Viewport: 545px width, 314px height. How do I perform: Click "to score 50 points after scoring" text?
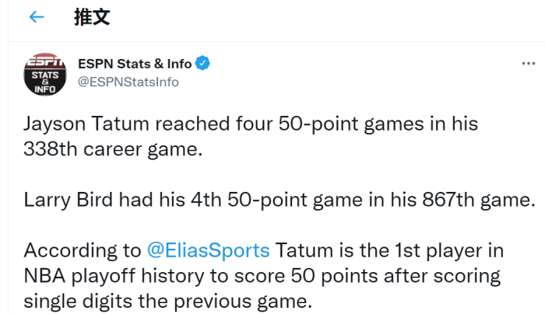click(339, 275)
